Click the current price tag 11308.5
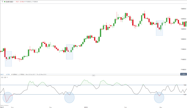 click(x=183, y=74)
